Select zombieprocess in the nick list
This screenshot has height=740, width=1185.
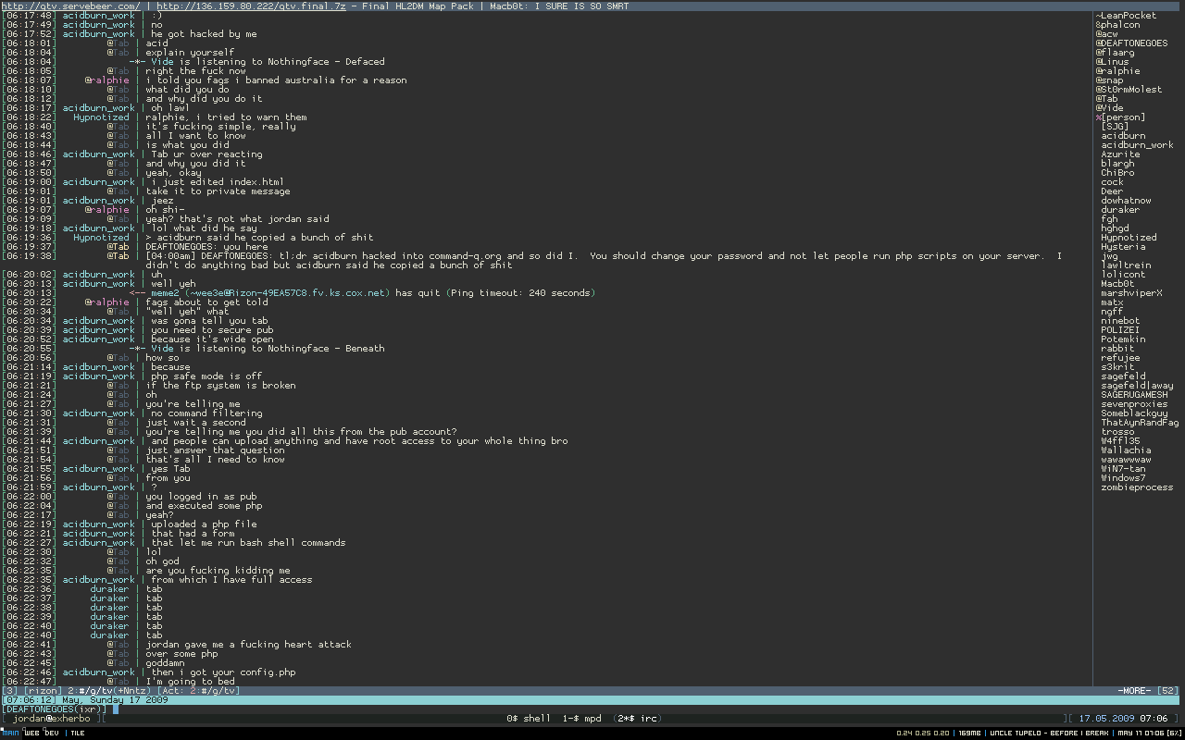pyautogui.click(x=1137, y=487)
